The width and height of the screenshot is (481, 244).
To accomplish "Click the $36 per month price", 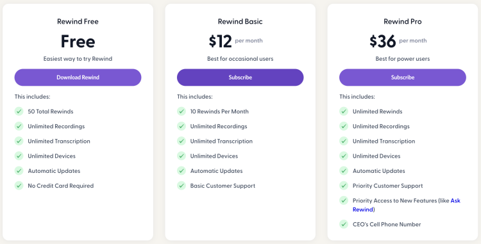I will [x=398, y=41].
